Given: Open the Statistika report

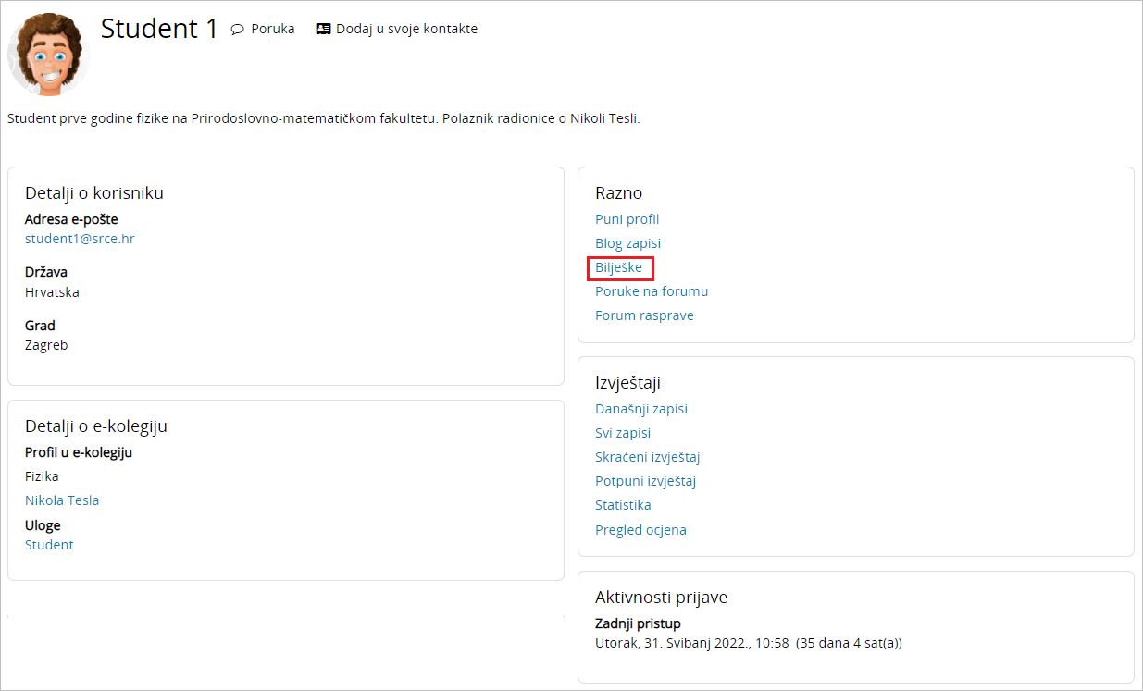Looking at the screenshot, I should 623,505.
